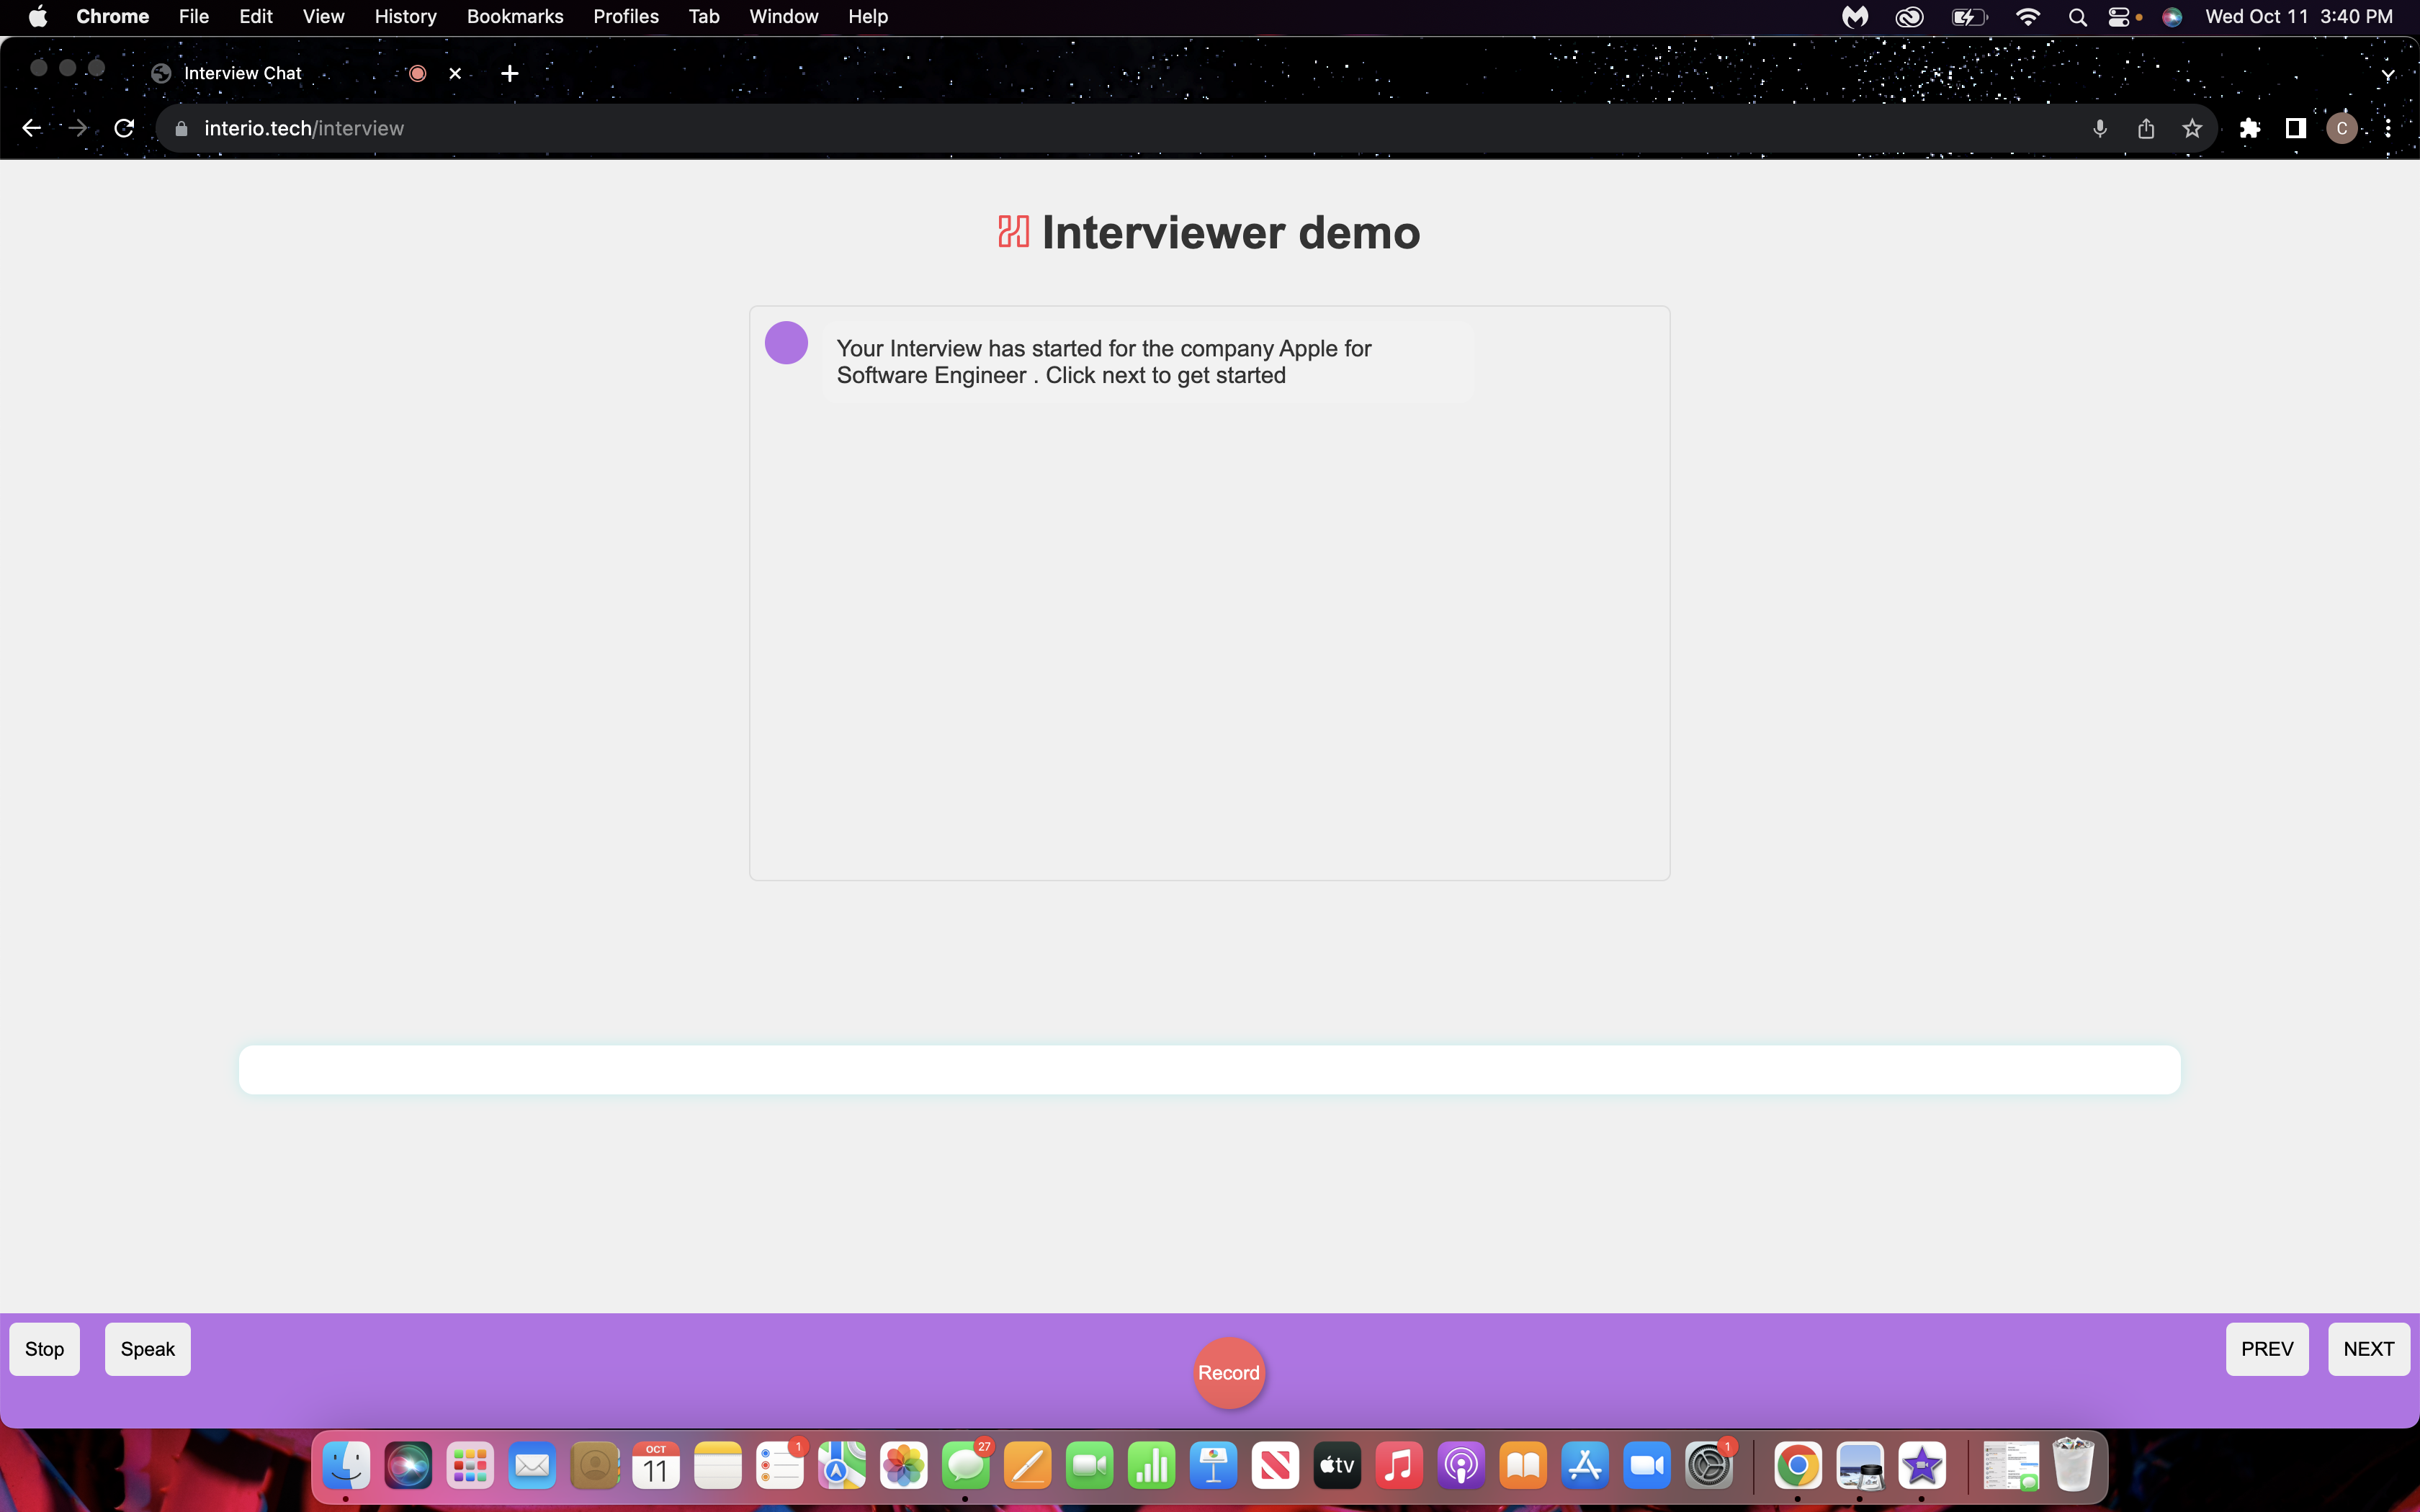The width and height of the screenshot is (2420, 1512).
Task: Click the Interviewer demo logo icon
Action: [1013, 232]
